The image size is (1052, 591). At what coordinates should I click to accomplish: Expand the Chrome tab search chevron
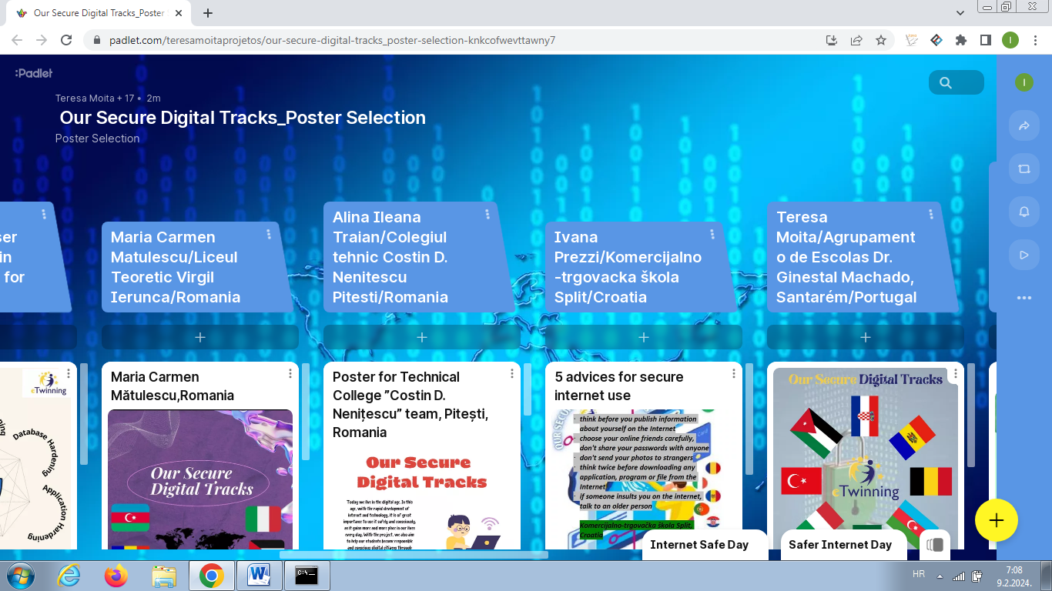point(960,13)
